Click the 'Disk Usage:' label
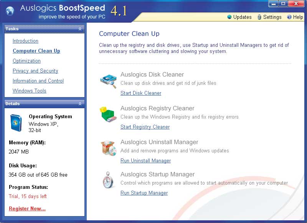The height and width of the screenshot is (223, 307). click(x=23, y=166)
